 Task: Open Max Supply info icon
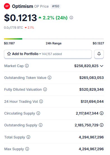click(x=27, y=149)
